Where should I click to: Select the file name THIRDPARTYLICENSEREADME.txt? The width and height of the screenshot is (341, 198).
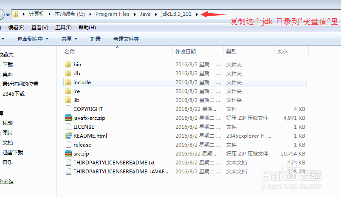(114, 163)
